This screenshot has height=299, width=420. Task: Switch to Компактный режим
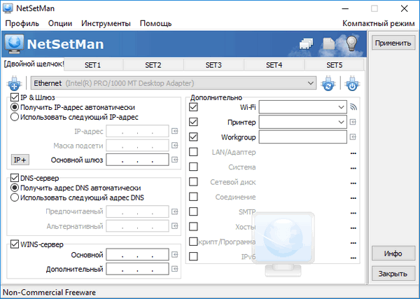(379, 24)
